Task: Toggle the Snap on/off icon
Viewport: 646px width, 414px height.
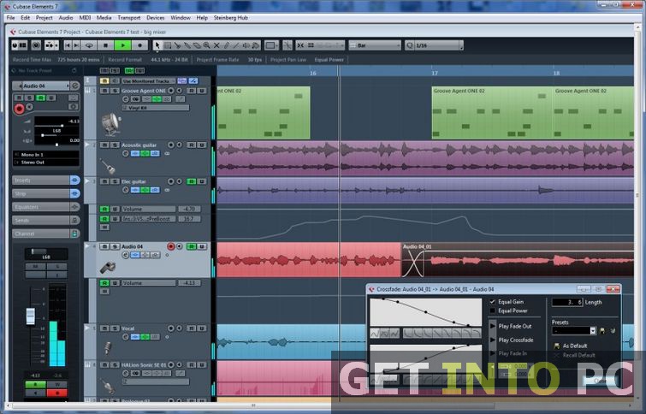Action: pos(300,45)
